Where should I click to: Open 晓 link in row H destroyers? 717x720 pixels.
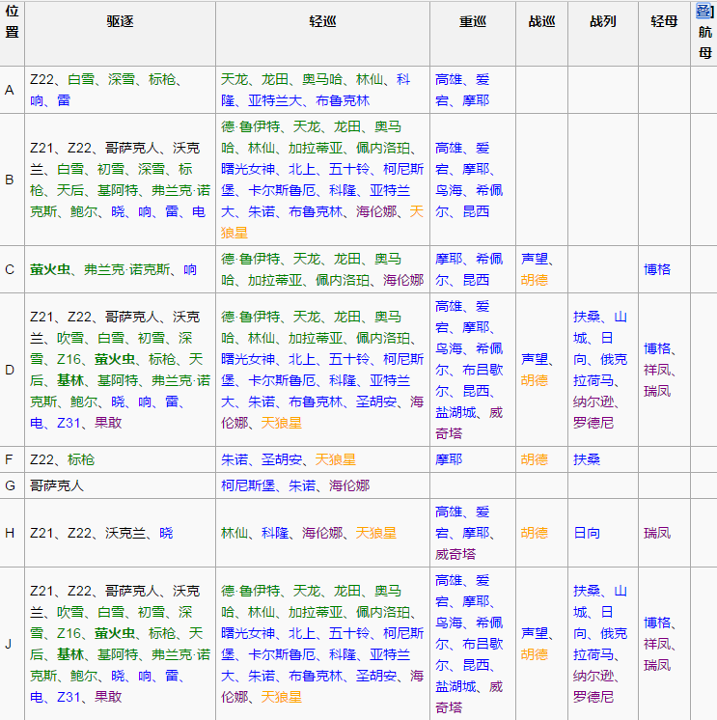(166, 533)
